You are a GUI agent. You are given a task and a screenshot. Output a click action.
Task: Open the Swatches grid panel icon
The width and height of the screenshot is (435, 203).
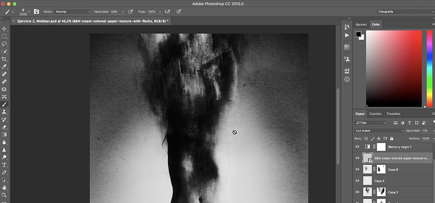pos(347,47)
